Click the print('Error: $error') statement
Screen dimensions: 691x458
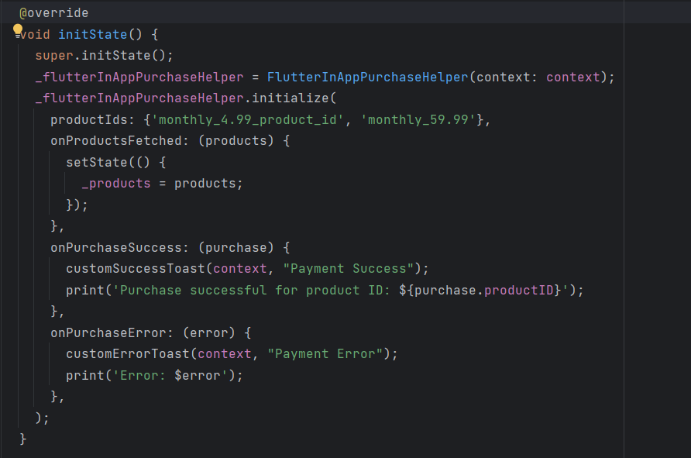154,376
